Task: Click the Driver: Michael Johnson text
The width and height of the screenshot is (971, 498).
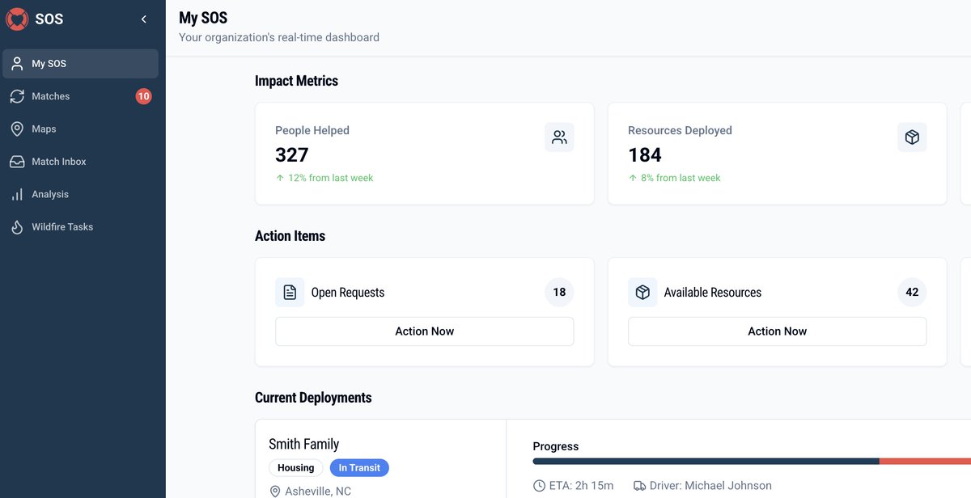Action: tap(710, 486)
